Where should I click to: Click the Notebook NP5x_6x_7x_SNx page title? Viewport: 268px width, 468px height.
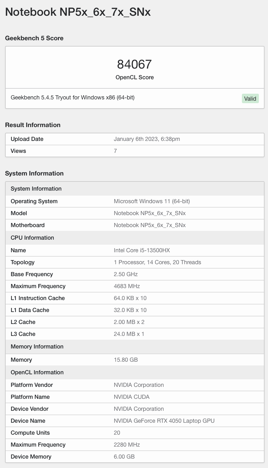pyautogui.click(x=78, y=12)
